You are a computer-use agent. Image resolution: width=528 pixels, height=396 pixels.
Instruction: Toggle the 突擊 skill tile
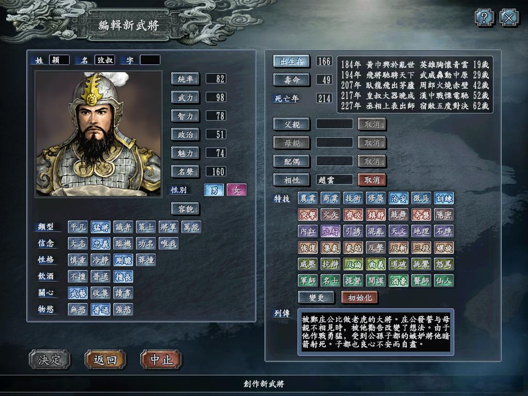308,214
